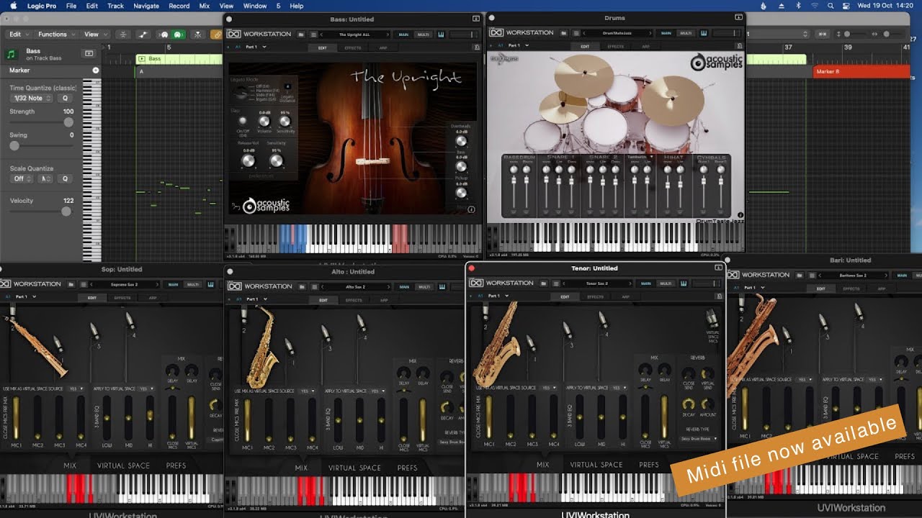The image size is (922, 518).
Task: Open the Navigate menu in menu bar
Action: click(x=146, y=6)
